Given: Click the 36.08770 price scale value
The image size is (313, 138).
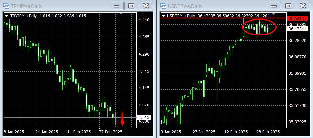Looking at the screenshot, I should point(297,57).
